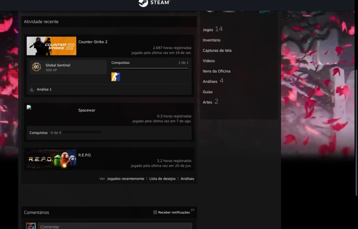Click the Global Sentinel badge icon
The width and height of the screenshot is (358, 229).
click(x=37, y=67)
